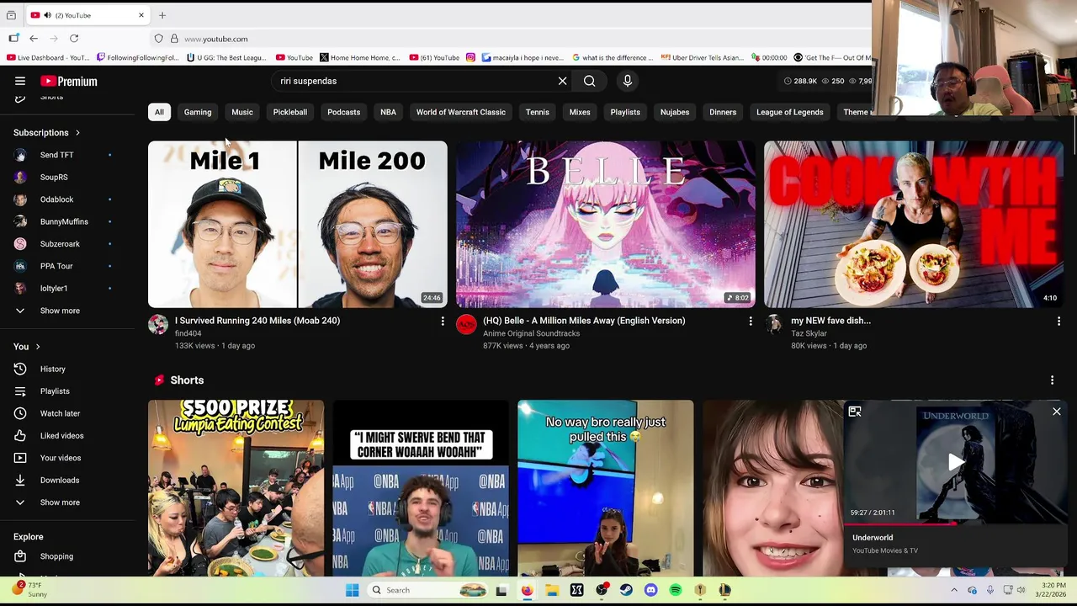1077x606 pixels.
Task: Go to YouTube Premium home logo
Action: point(69,81)
